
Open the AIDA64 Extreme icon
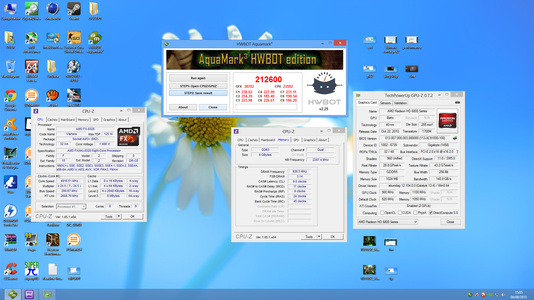coord(31,71)
